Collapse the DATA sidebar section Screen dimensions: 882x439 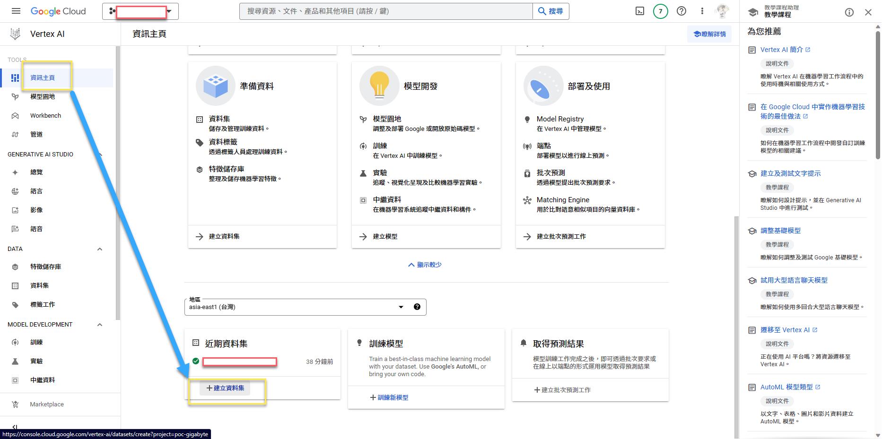100,249
